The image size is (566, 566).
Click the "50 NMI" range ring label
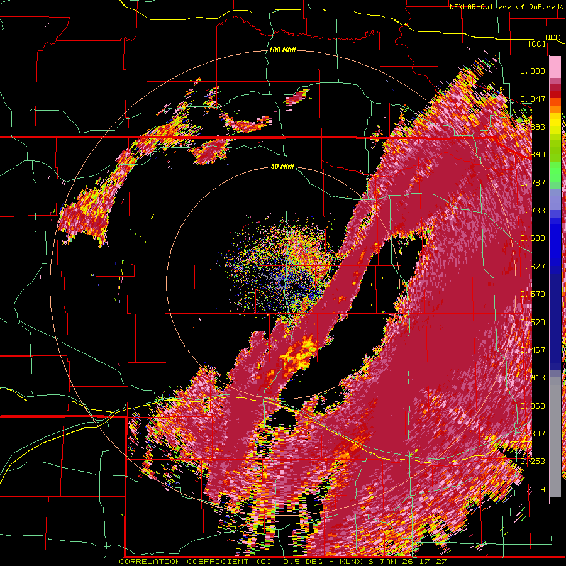click(282, 166)
